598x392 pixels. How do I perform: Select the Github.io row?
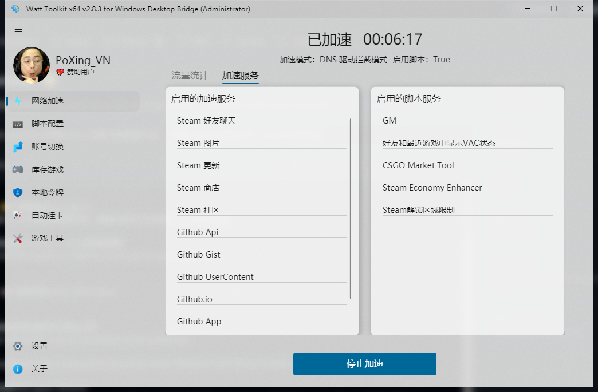[x=262, y=299]
